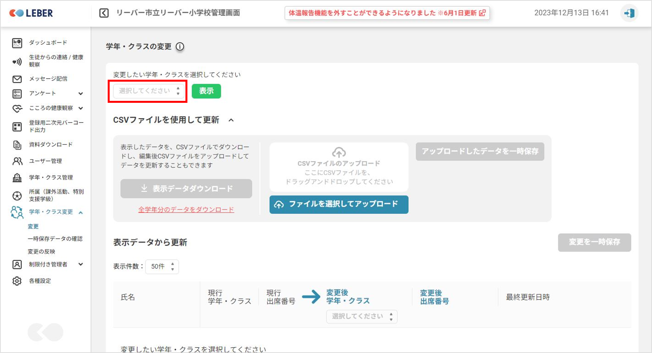This screenshot has height=353, width=652.
Task: Open settings gear icon 各種設定
Action: click(x=17, y=281)
